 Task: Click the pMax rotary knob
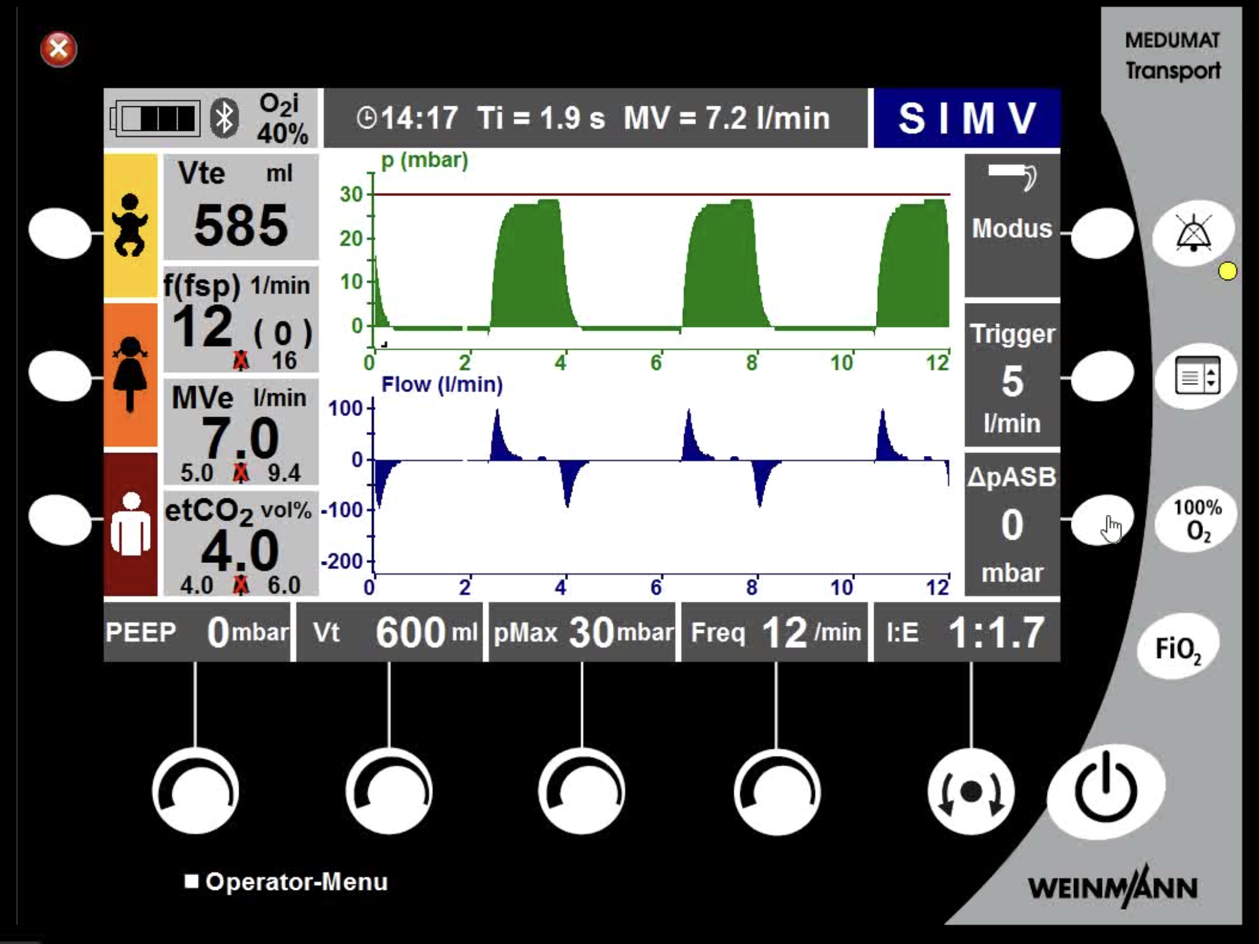click(582, 791)
